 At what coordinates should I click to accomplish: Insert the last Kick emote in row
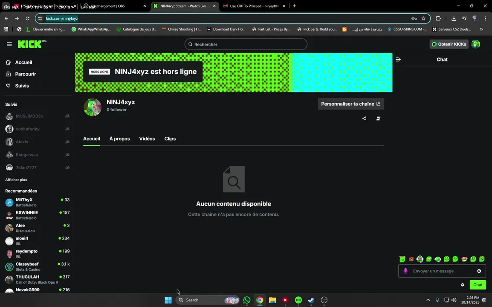point(482,259)
